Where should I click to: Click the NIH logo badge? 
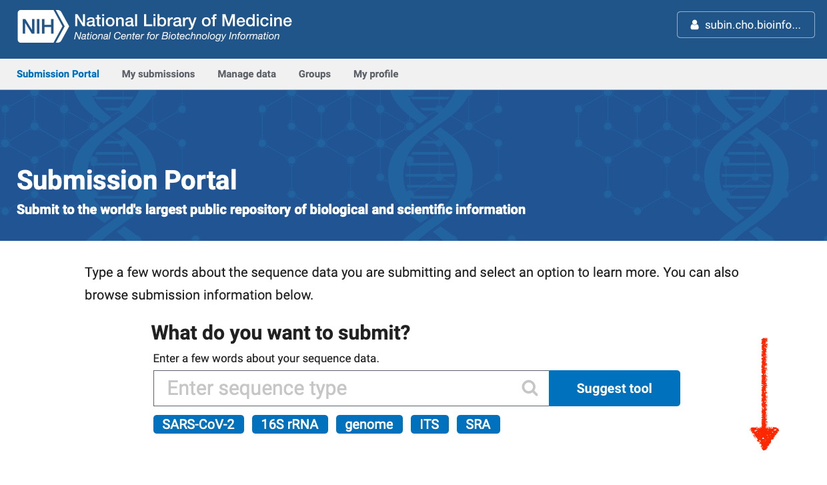pos(43,27)
